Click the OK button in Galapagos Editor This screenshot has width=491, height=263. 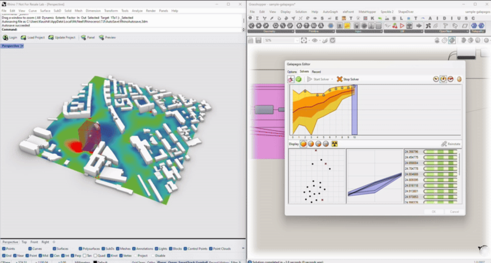click(434, 212)
